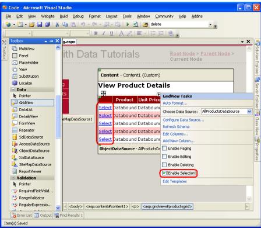Viewport: 261px width, 228px height.
Task: Close the Toolbox panel
Action: click(57, 41)
